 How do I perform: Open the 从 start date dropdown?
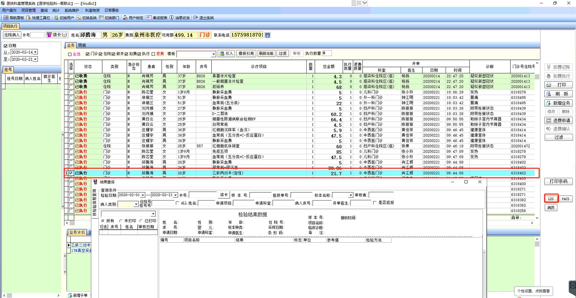tap(35, 52)
